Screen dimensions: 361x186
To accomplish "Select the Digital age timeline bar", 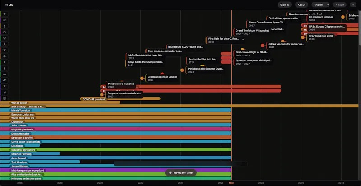I will 116,121.
